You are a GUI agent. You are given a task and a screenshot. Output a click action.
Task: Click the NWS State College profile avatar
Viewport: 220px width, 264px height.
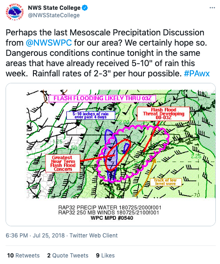[x=15, y=12]
